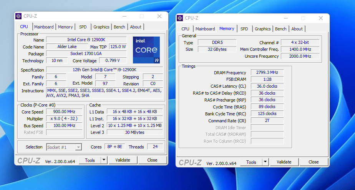Click the Revision C0 value
The height and width of the screenshot is (190, 355).
[153, 84]
